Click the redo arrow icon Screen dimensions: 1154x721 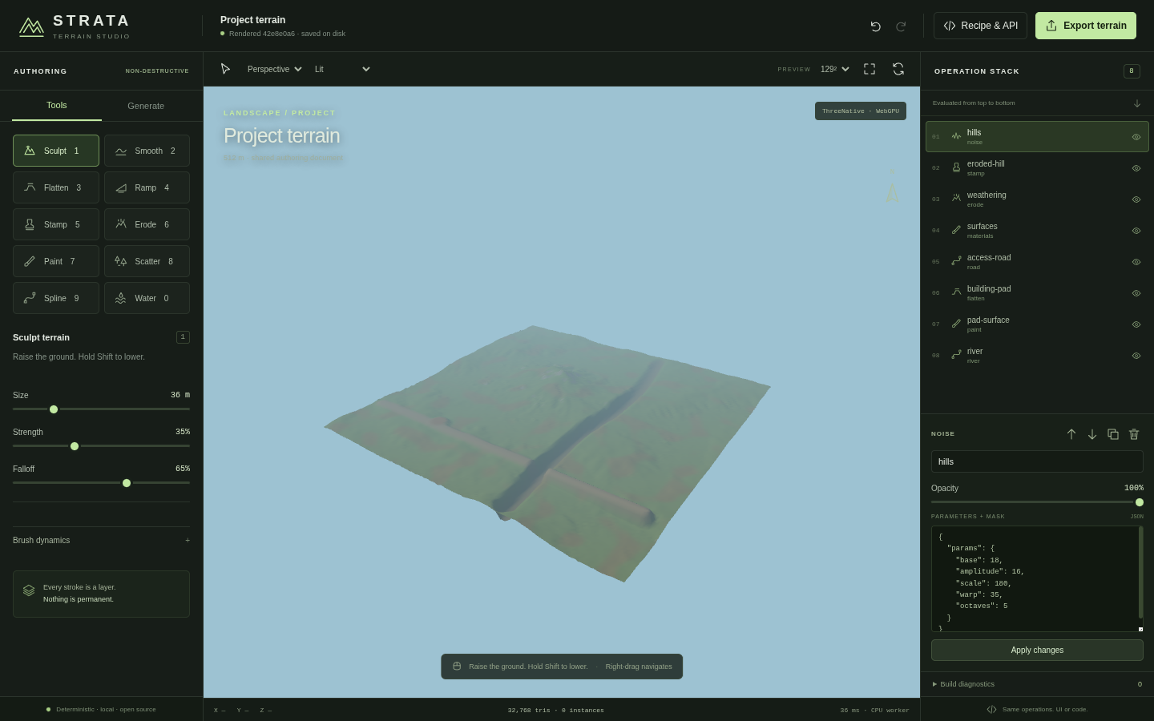point(901,26)
